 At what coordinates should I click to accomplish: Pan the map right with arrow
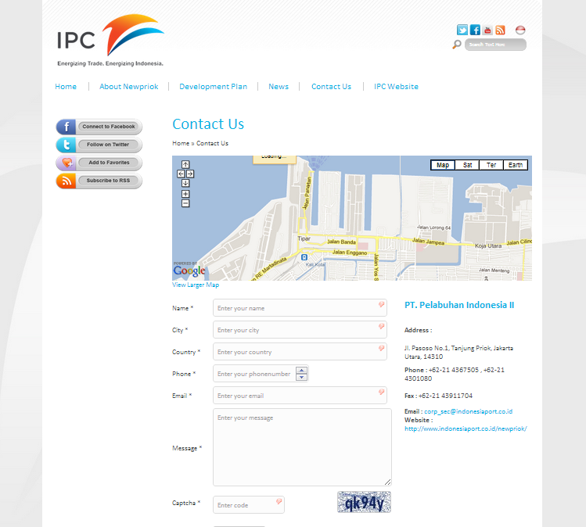[190, 174]
